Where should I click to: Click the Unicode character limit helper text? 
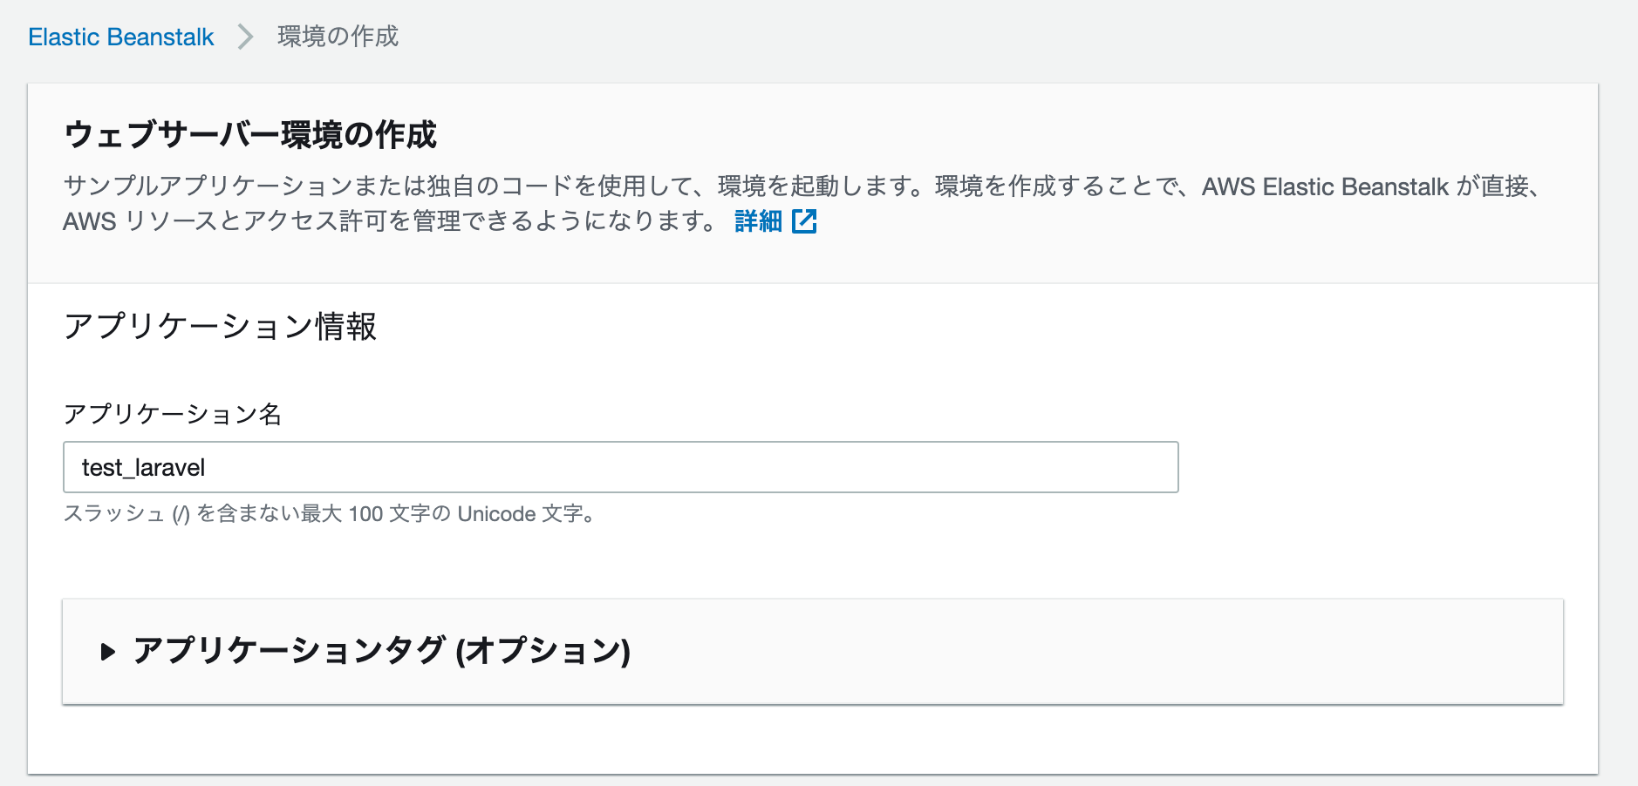tap(331, 514)
